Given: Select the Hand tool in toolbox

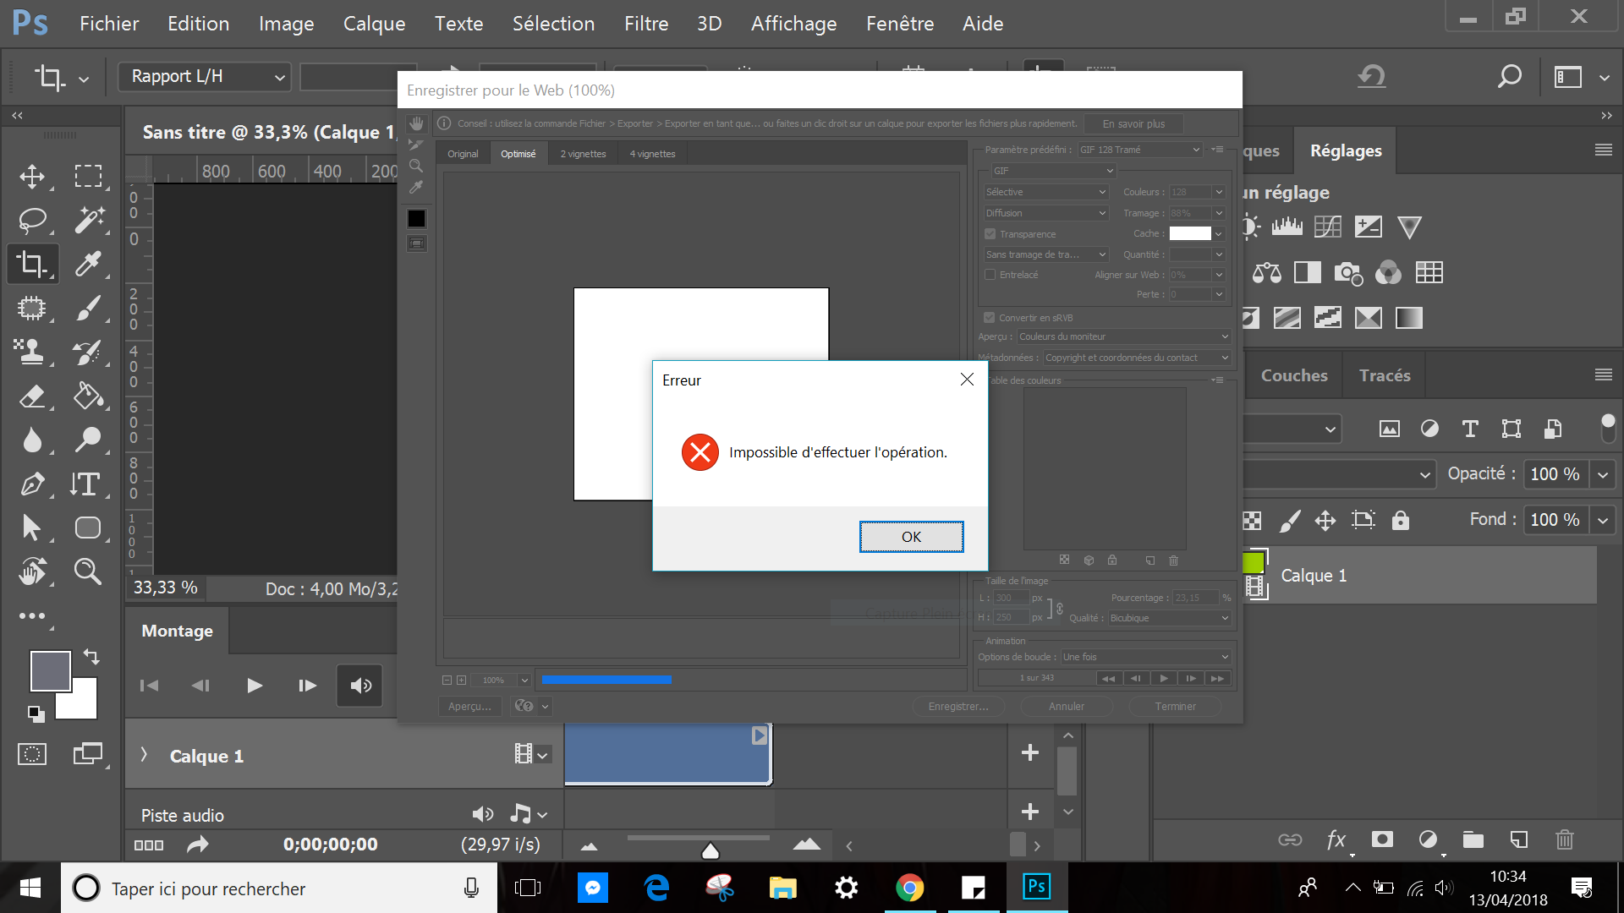Looking at the screenshot, I should [x=32, y=571].
